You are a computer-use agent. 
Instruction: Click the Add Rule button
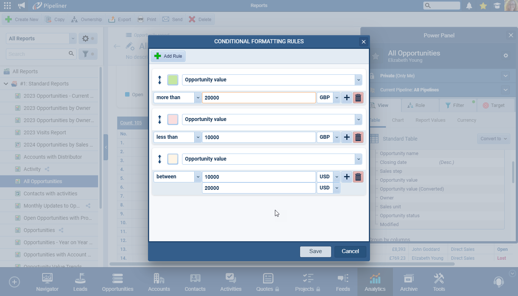pos(168,56)
